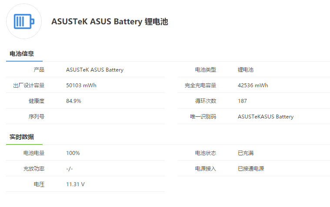Click the power status 已接通电源
This screenshot has height=207, width=330.
(x=251, y=169)
